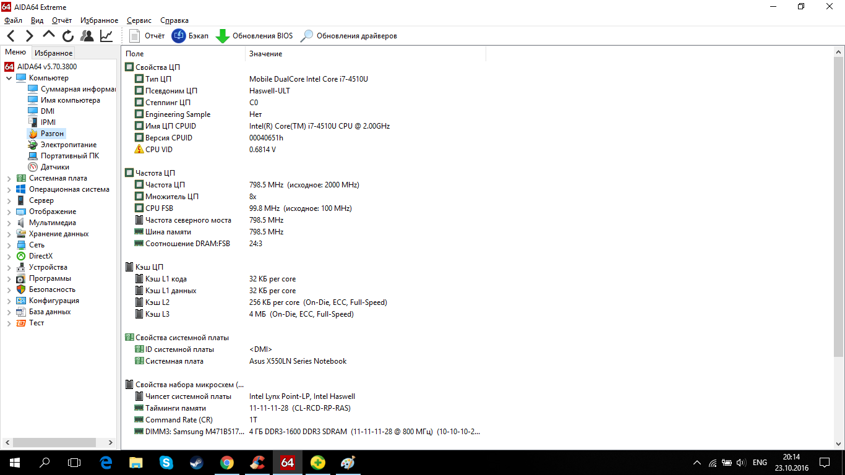Expand the DirectX tree node
The width and height of the screenshot is (845, 475).
[x=9, y=256]
